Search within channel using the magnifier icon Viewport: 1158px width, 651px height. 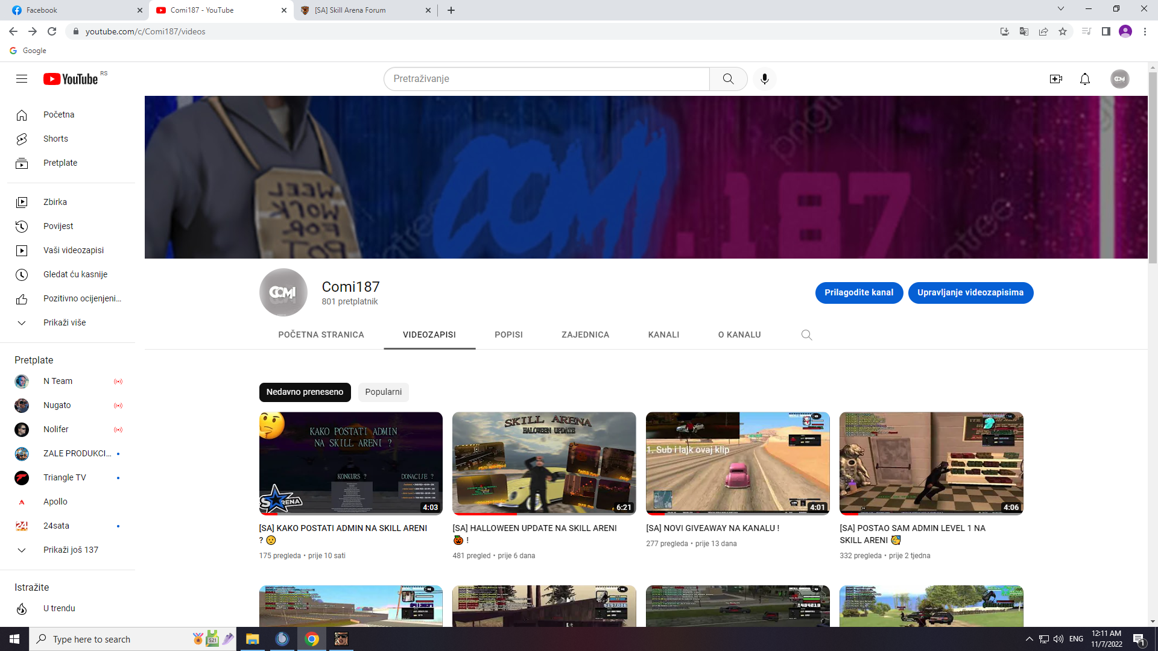coord(806,335)
